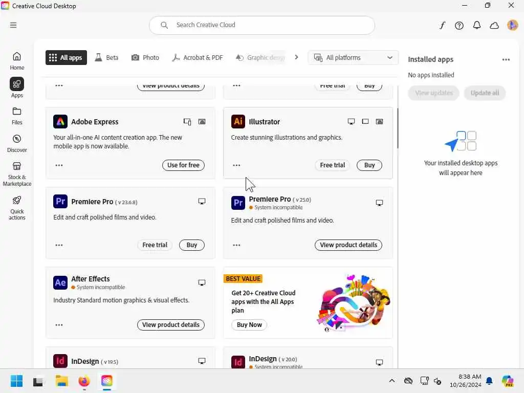The image size is (524, 393).
Task: Click Illustrator desktop platform icon
Action: point(351,122)
